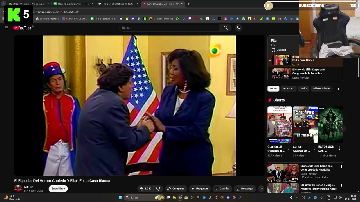Screen dimensions: 360x202
Task: Run search with the magnifier button
Action: click(x=226, y=28)
